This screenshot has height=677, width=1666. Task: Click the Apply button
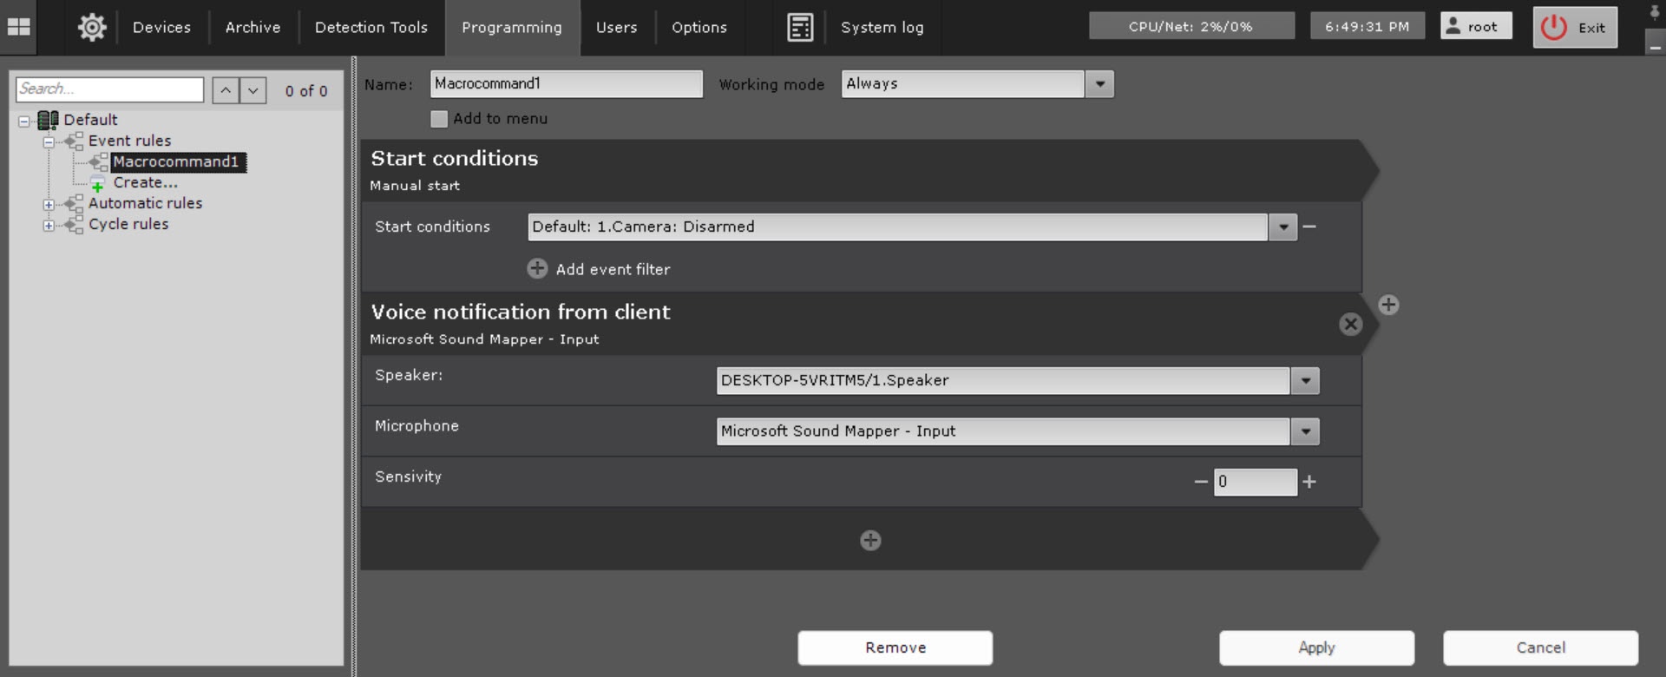point(1315,647)
